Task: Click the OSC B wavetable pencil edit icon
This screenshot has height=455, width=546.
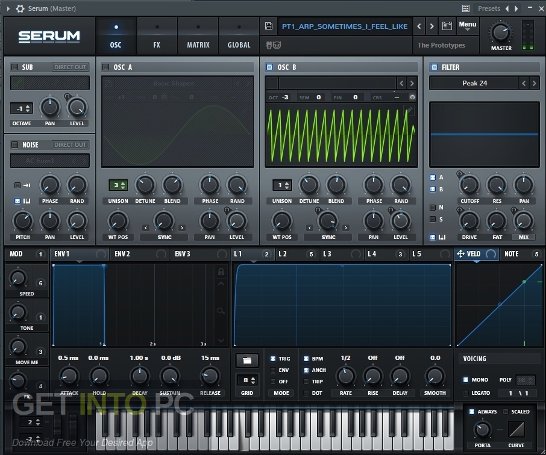Action: pos(409,111)
